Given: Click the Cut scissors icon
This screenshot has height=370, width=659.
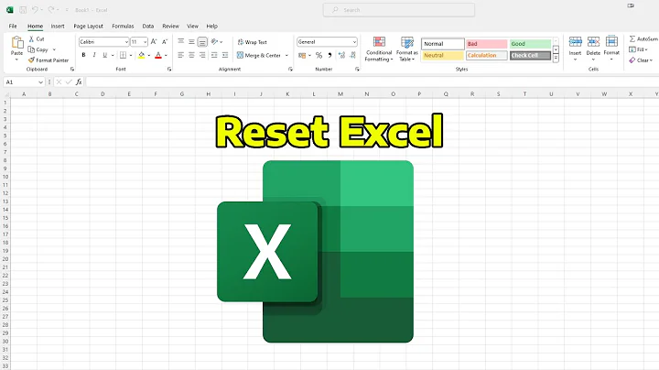Looking at the screenshot, I should point(31,38).
